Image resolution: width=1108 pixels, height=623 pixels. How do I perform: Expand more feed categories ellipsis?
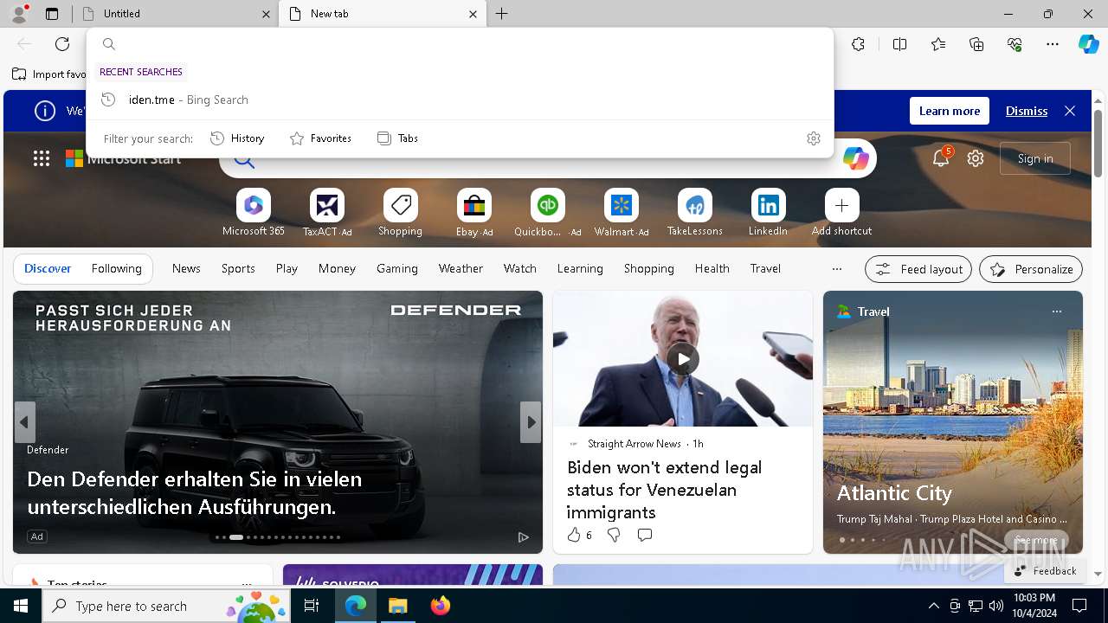[837, 269]
